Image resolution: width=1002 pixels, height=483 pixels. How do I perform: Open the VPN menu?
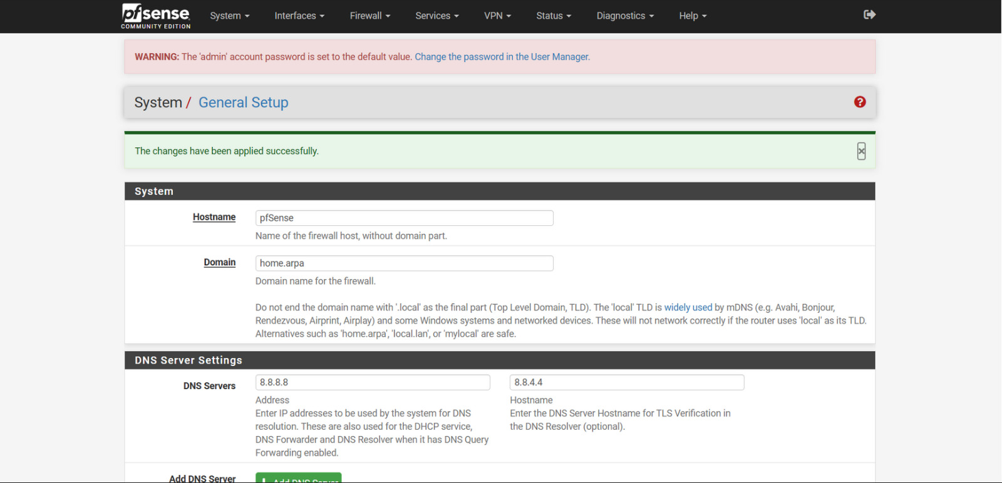(497, 16)
